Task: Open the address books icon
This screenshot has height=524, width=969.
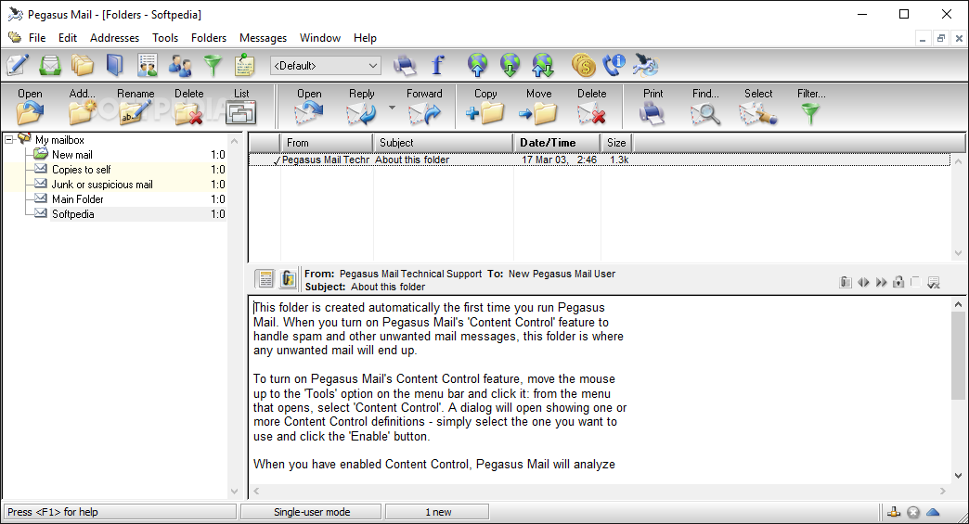Action: pos(115,65)
